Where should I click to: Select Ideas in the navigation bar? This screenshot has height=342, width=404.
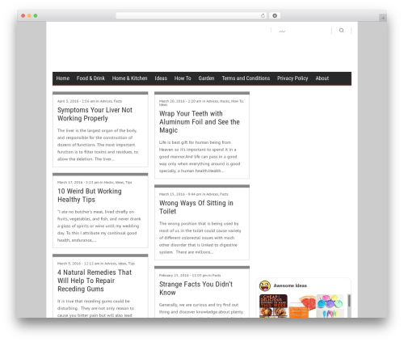[x=161, y=78]
